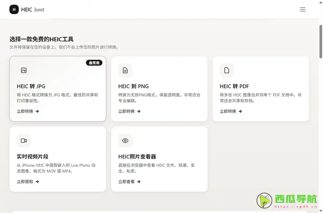This screenshot has width=323, height=213.
Task: Click 立即转换 under HEIC 转 PDF
Action: tap(228, 111)
